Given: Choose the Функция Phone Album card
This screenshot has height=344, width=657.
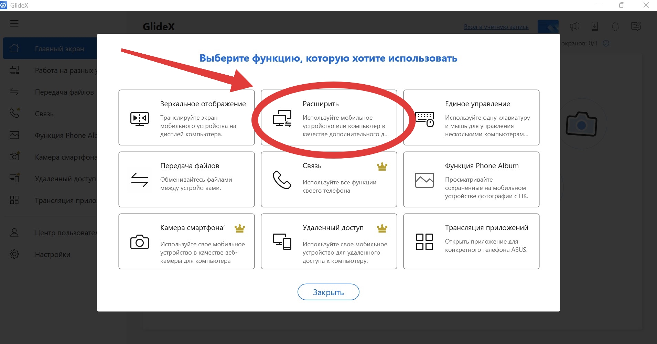Looking at the screenshot, I should click(x=471, y=180).
